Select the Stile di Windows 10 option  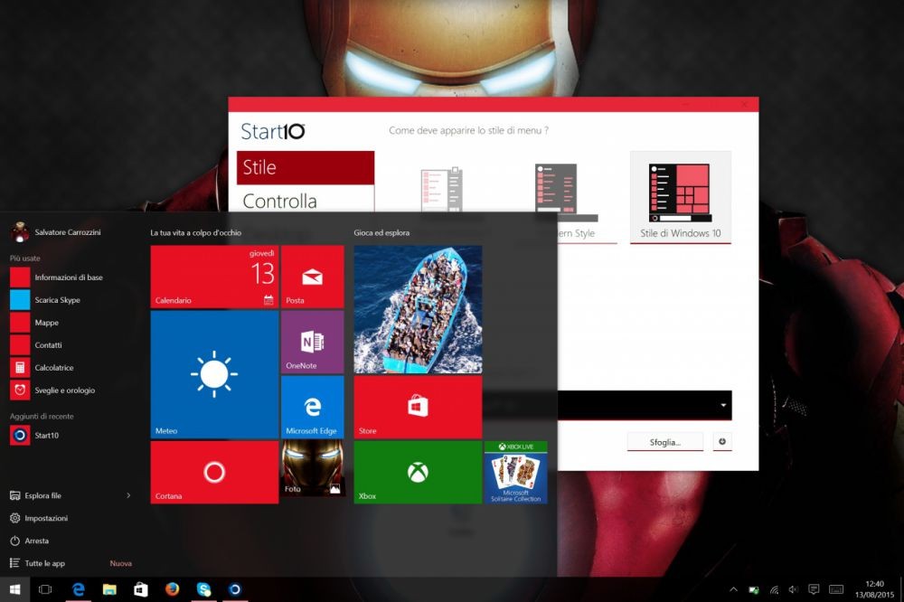pos(680,197)
